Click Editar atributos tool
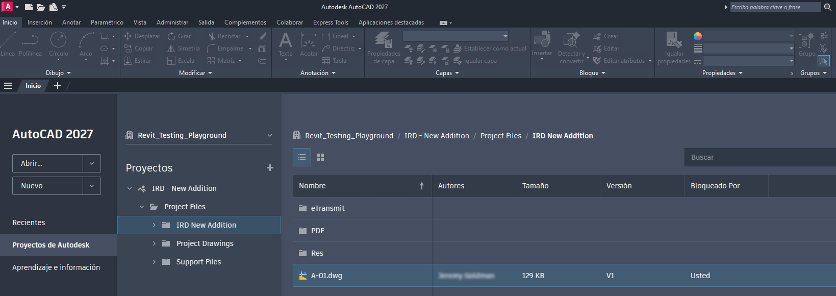Screen dimensions: 836x296 (x=619, y=61)
